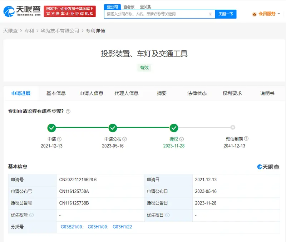The width and height of the screenshot is (286, 242).
Task: Click estimated expiry date 2041-12-13
Action: tap(235, 146)
